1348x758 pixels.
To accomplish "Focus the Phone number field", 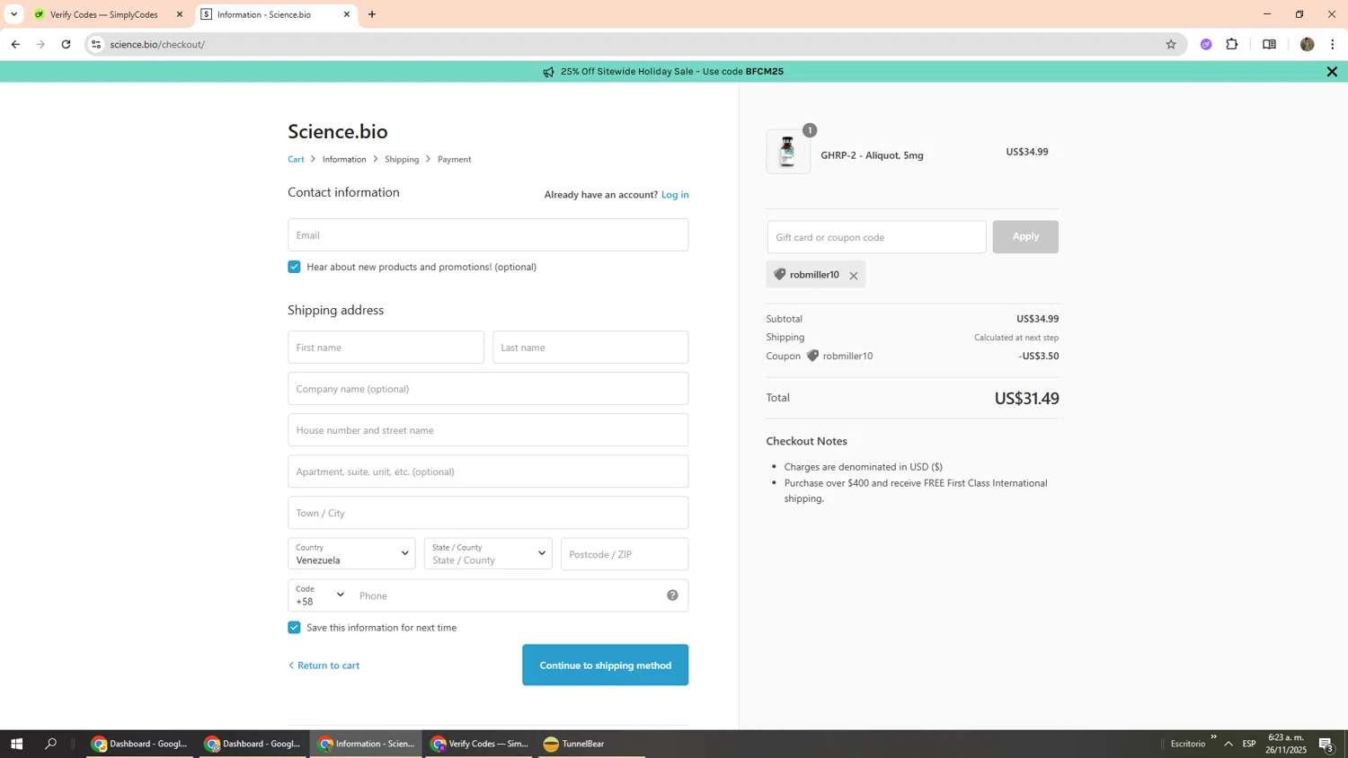I will tap(508, 595).
